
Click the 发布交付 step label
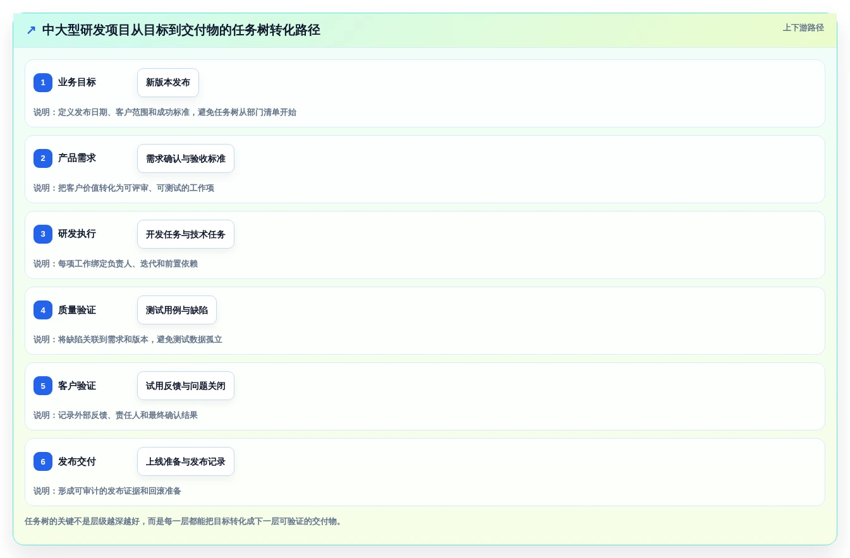[77, 461]
